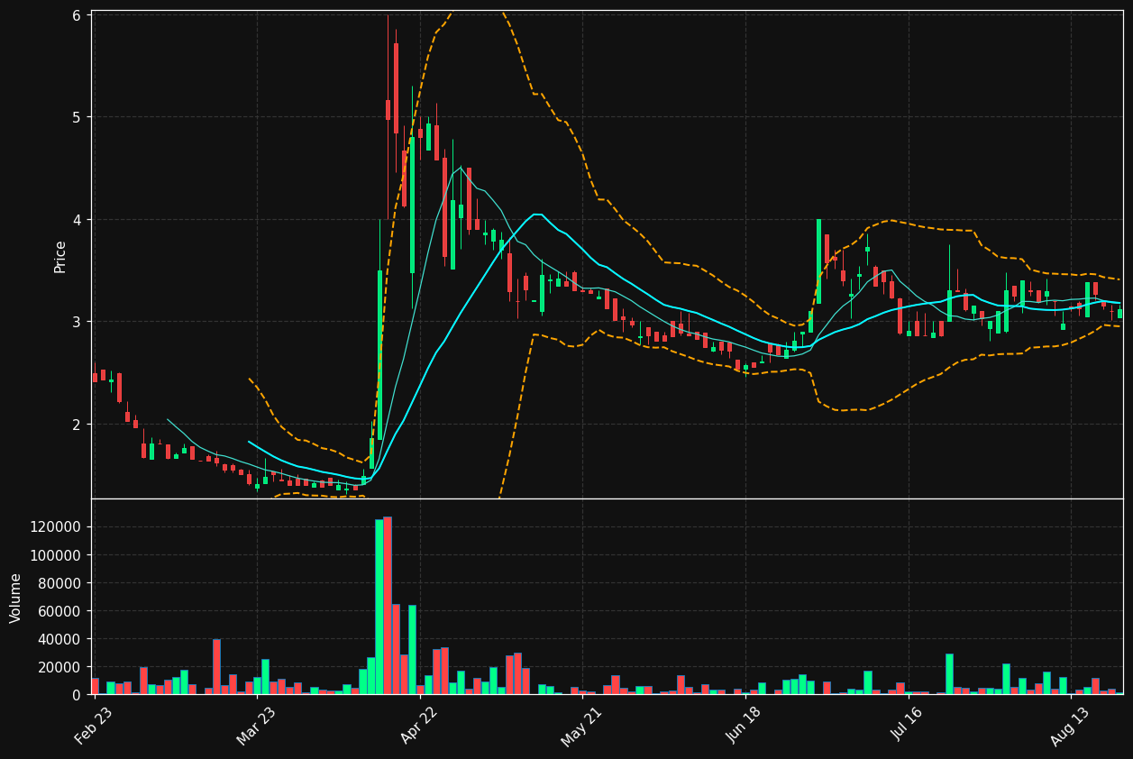
Task: Click the tall green candlestick reaching 4 in July
Action: (x=818, y=261)
